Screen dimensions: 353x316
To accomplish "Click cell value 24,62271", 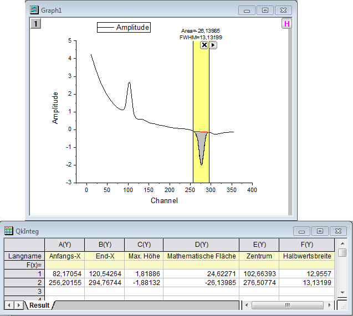I will [x=201, y=274].
